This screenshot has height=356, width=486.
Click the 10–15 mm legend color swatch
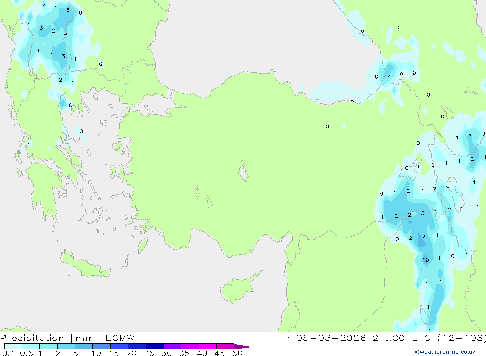(102, 346)
